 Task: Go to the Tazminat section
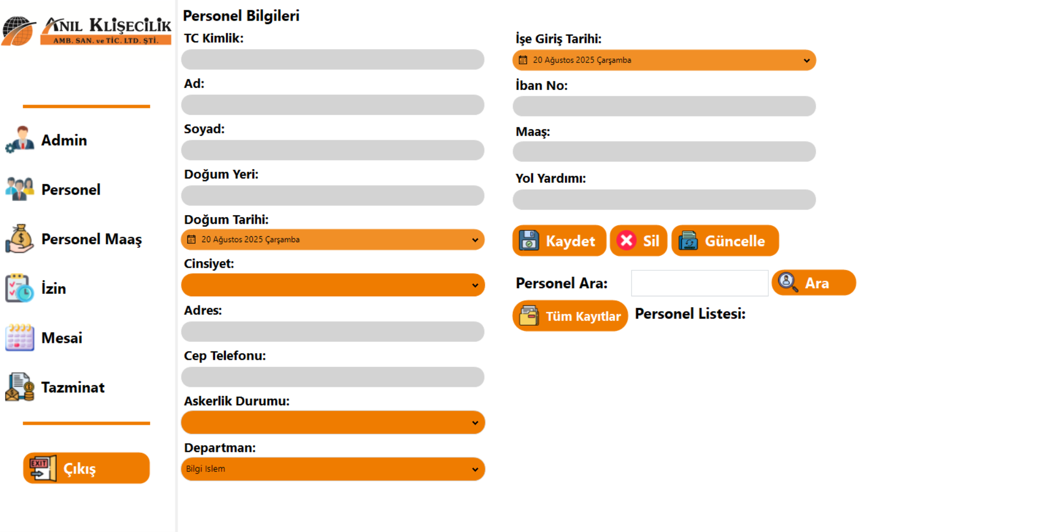pyautogui.click(x=73, y=387)
